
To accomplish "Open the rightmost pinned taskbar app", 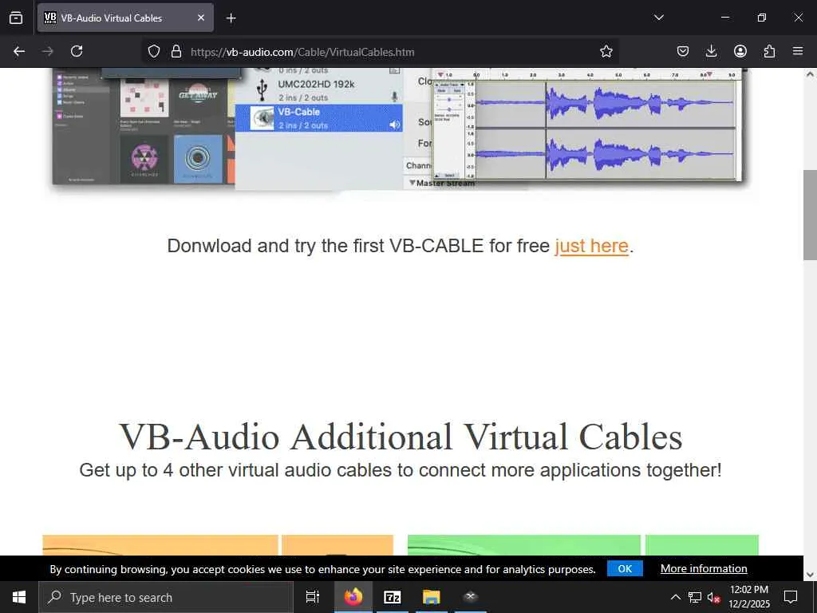I will pos(471,597).
